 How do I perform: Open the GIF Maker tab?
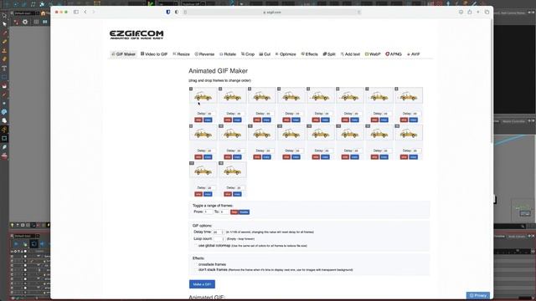pos(123,54)
